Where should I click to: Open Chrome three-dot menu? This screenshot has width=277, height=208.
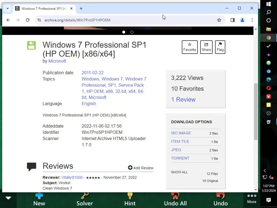pos(252,20)
